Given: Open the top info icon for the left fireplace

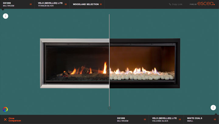Looking at the screenshot, I should [5, 16].
